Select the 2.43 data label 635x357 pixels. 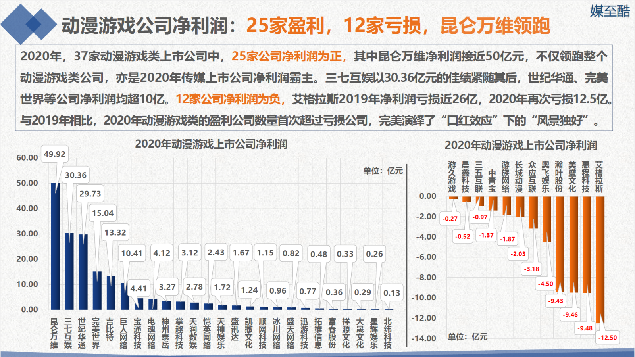tap(216, 252)
